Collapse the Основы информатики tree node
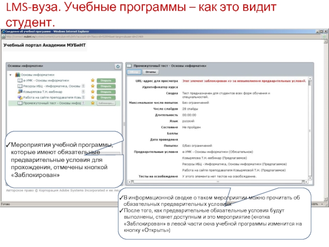329x247 pixels. tap(11, 75)
